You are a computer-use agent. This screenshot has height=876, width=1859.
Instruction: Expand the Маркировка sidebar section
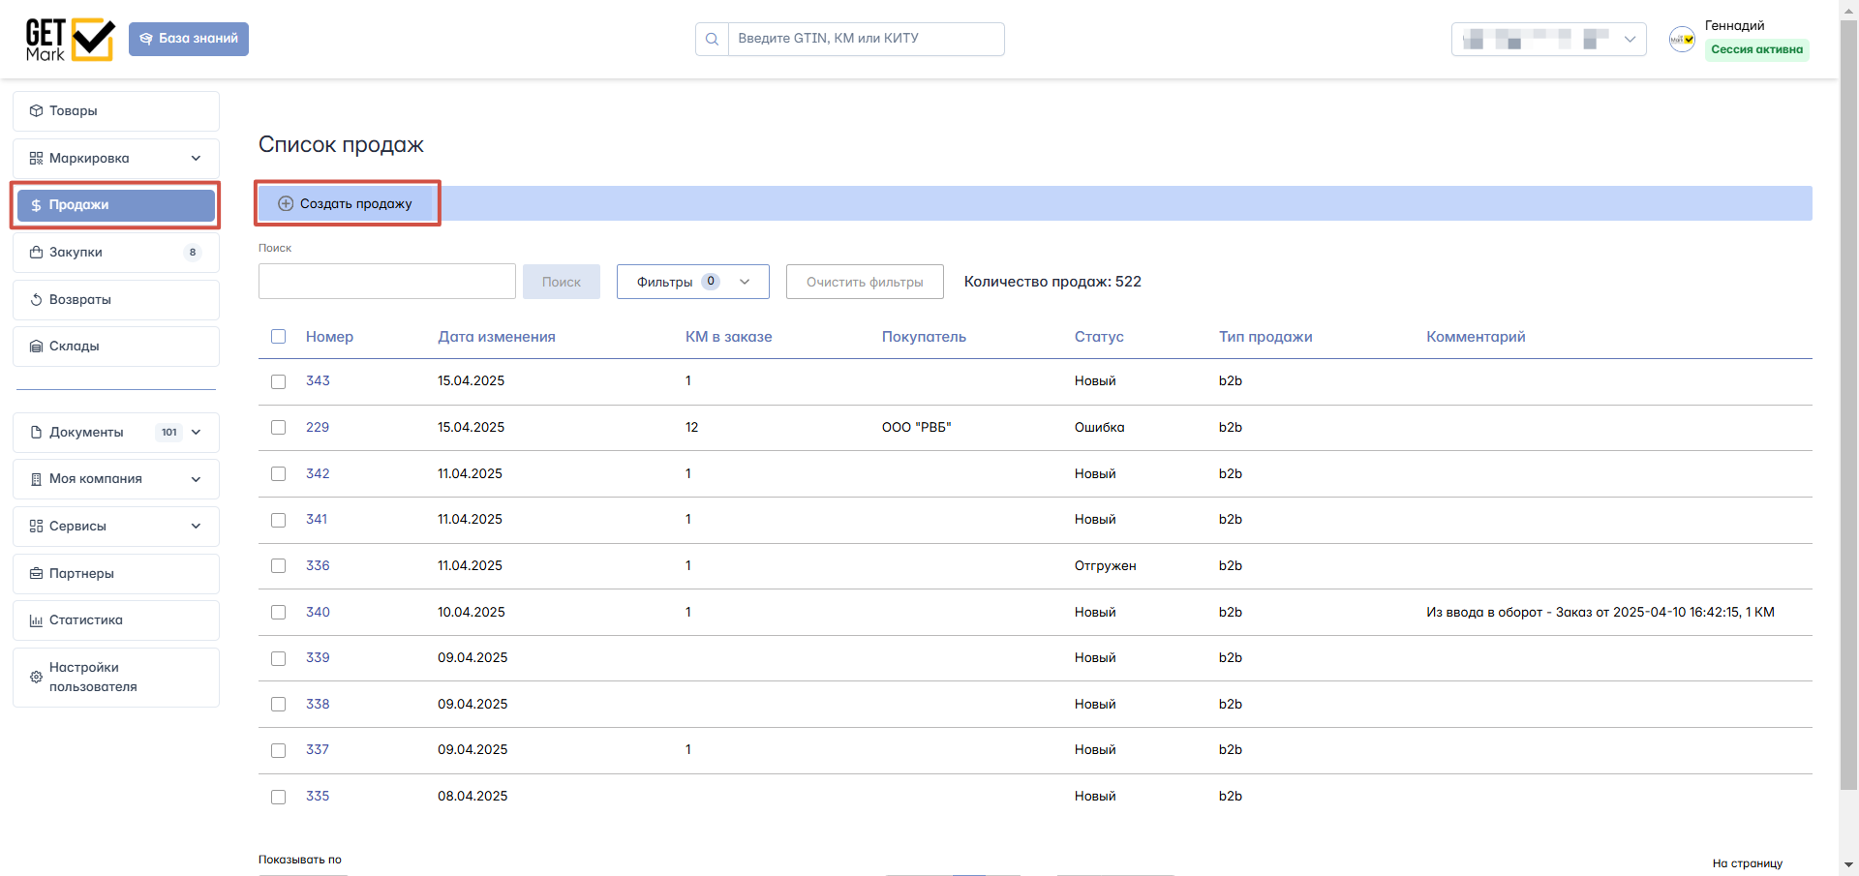click(x=116, y=159)
